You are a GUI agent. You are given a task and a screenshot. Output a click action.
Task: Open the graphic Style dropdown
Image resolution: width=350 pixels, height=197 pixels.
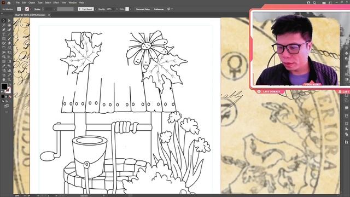point(131,9)
